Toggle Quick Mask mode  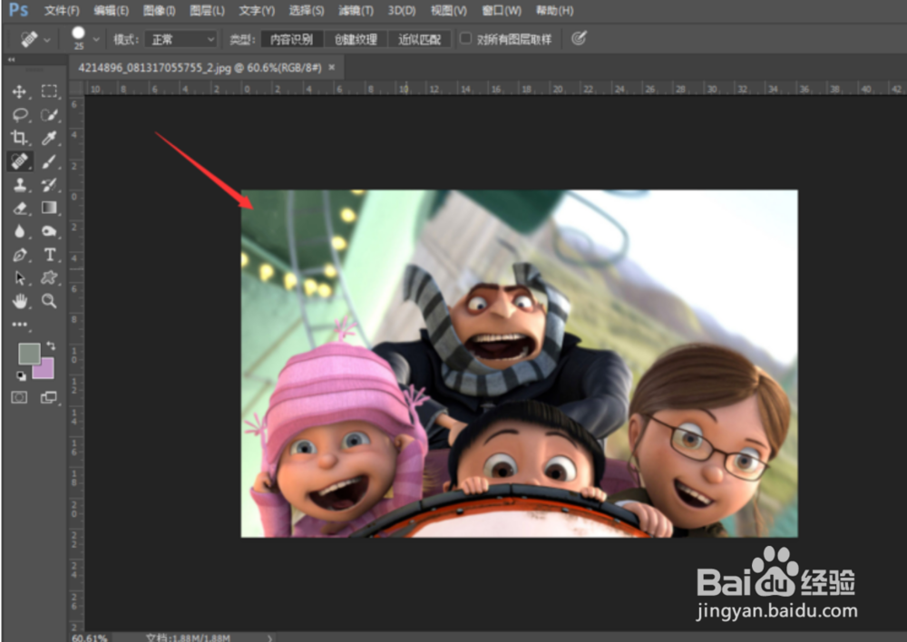19,397
